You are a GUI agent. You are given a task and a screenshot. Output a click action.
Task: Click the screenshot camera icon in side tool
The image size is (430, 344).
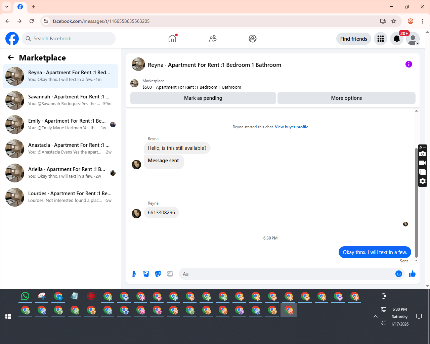tap(423, 154)
